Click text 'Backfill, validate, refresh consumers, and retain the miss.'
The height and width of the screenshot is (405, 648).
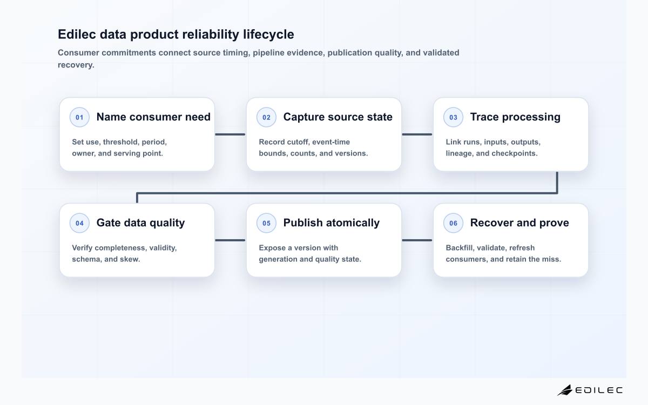point(503,253)
